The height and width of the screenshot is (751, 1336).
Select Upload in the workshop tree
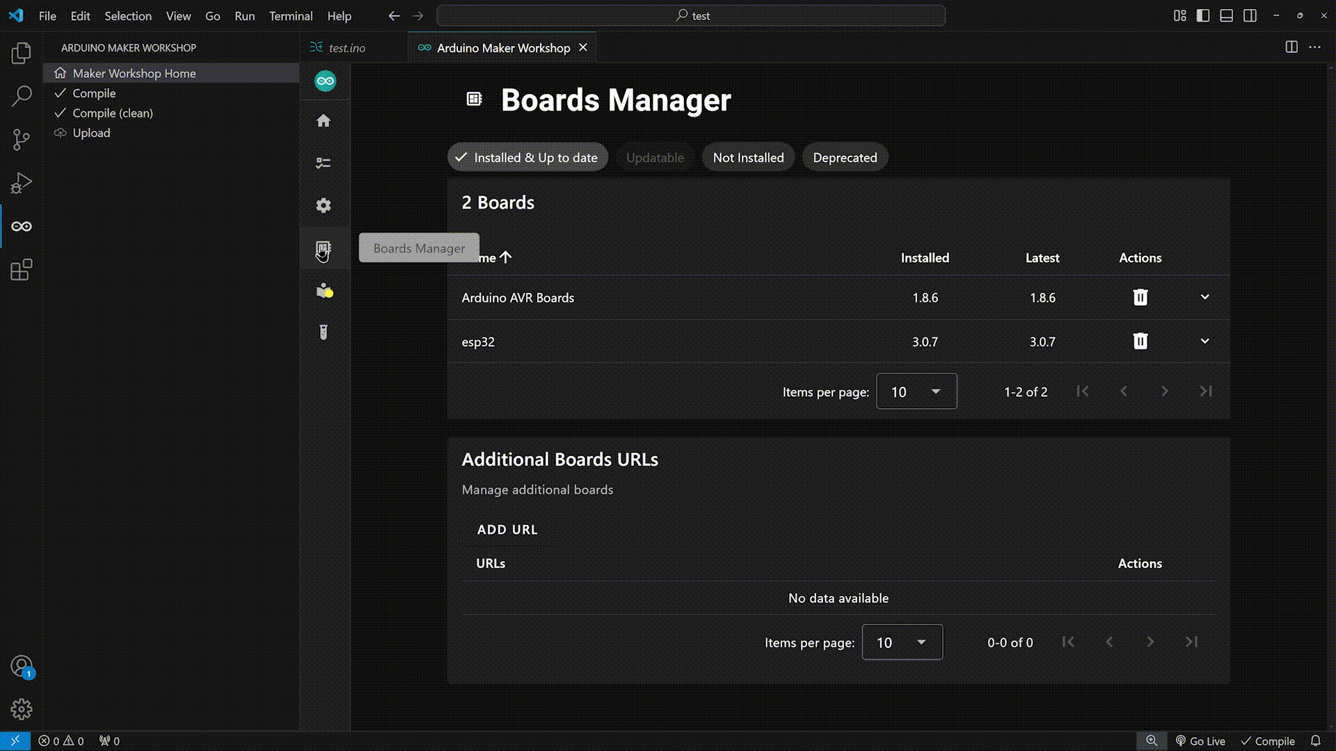(x=91, y=133)
